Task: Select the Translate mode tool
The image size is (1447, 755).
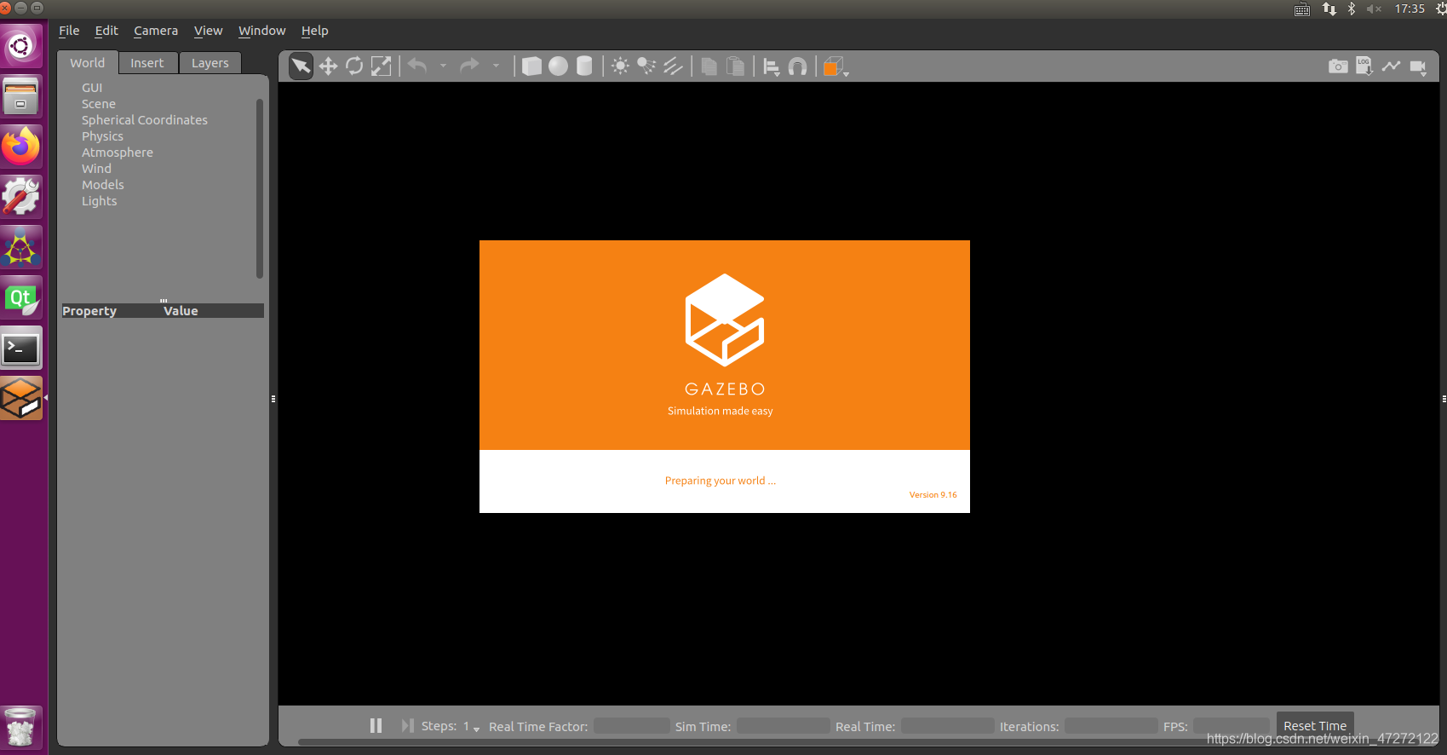Action: pyautogui.click(x=328, y=66)
